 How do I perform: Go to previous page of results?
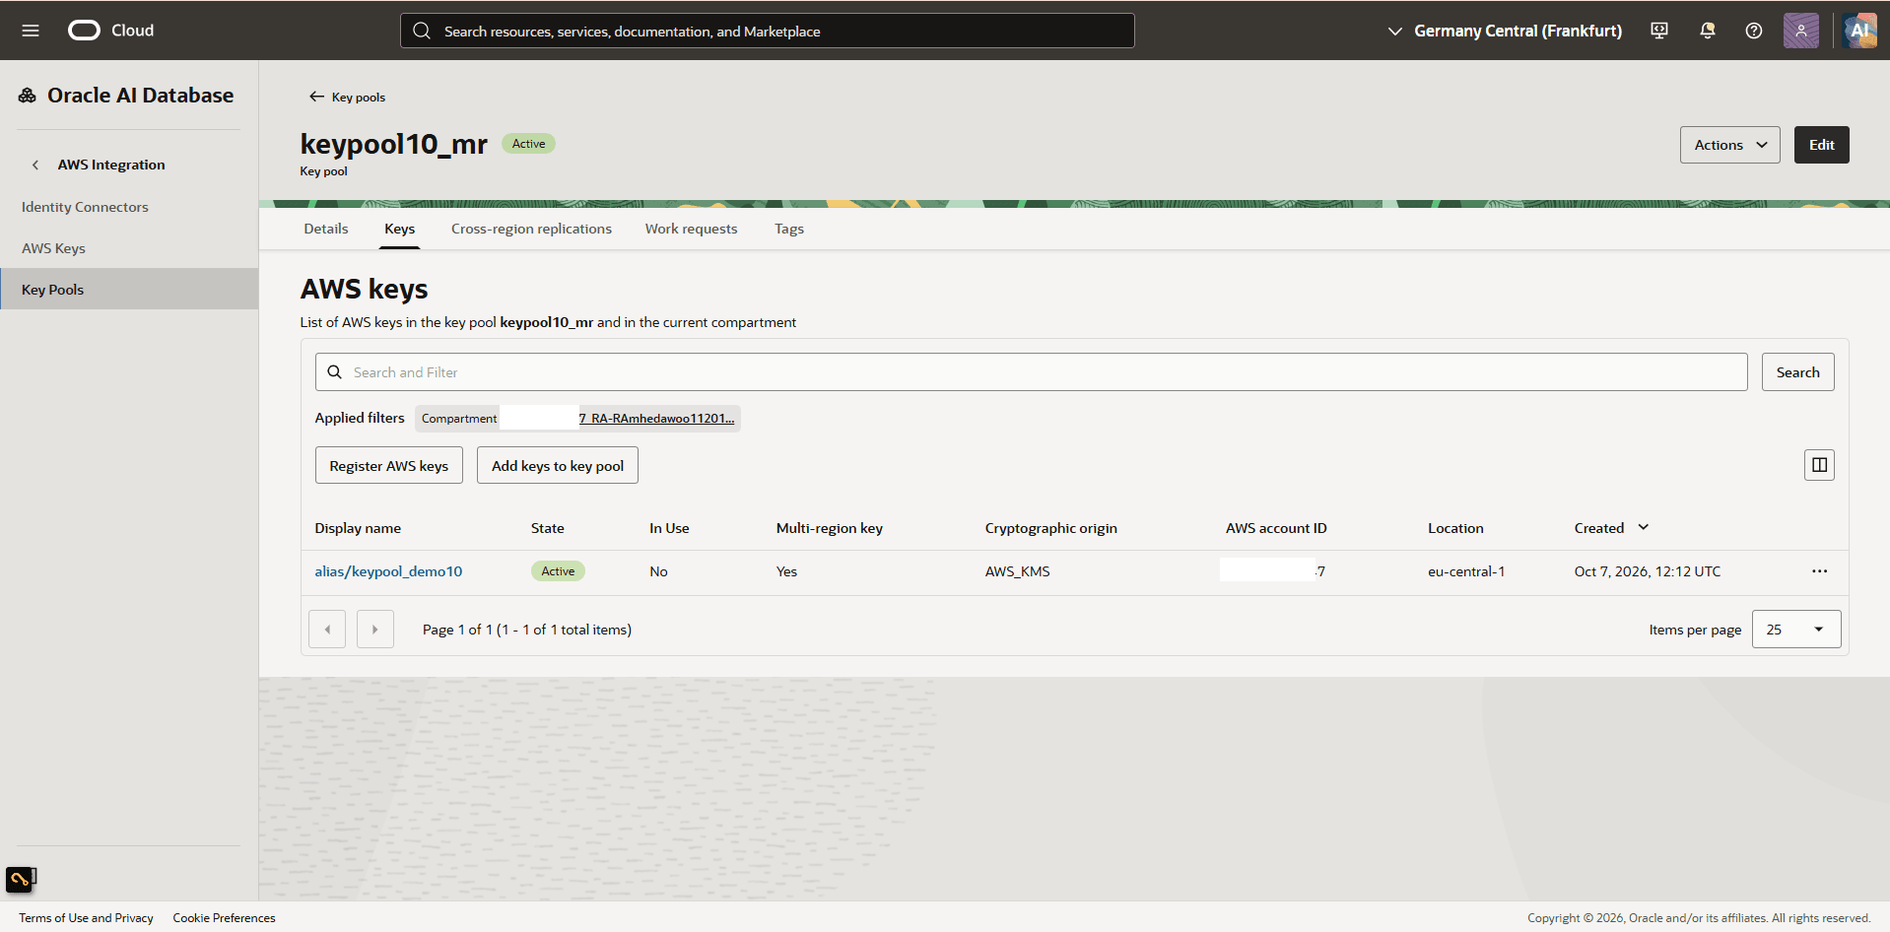point(327,630)
